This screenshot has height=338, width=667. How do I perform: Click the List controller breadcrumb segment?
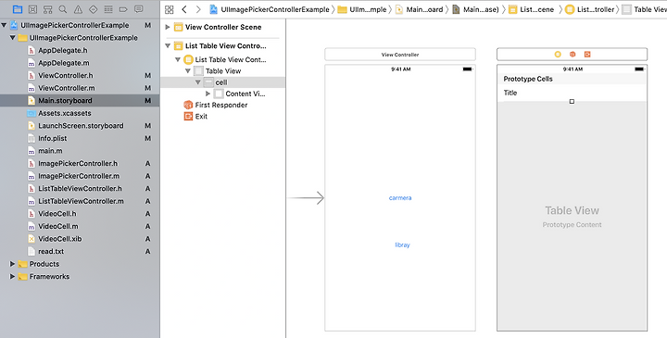590,9
